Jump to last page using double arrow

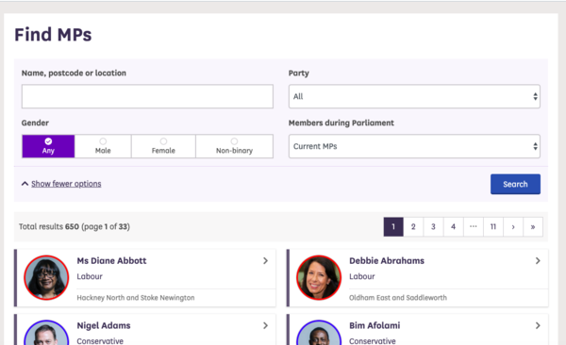(x=533, y=226)
